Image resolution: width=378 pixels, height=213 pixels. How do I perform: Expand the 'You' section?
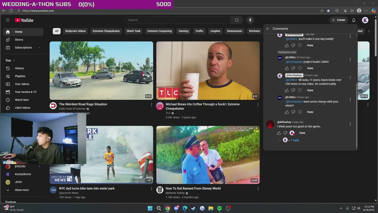[x=10, y=60]
